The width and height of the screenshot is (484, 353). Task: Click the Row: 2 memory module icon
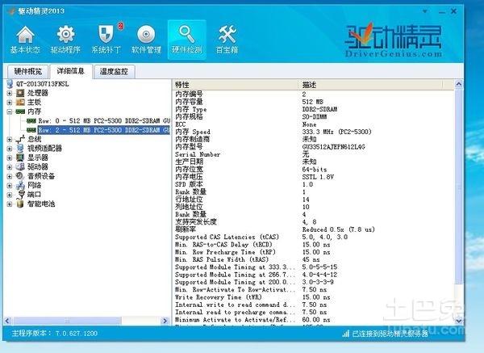(31, 130)
